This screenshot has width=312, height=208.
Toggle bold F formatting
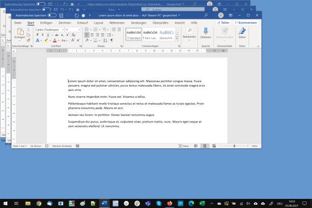[x=38, y=35]
